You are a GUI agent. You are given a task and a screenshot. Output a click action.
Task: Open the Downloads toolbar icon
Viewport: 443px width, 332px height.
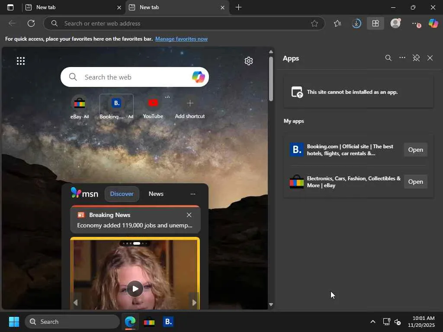356,23
